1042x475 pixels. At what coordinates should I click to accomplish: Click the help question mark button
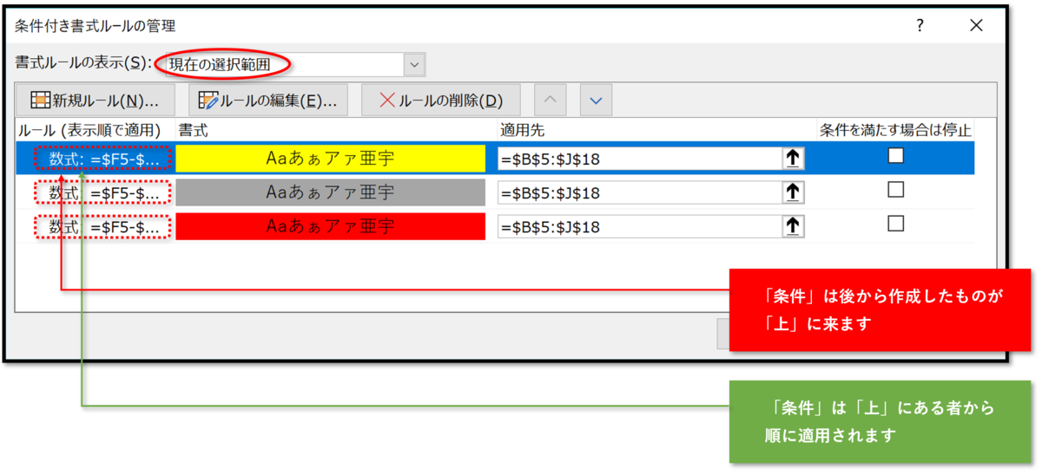[x=920, y=26]
